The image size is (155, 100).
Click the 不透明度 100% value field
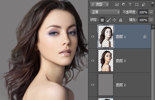pos(143,12)
